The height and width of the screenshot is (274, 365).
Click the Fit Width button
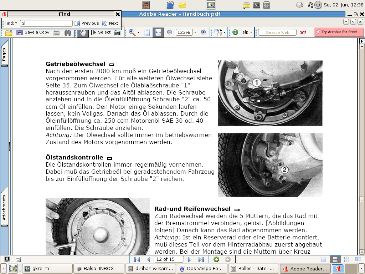point(158,32)
